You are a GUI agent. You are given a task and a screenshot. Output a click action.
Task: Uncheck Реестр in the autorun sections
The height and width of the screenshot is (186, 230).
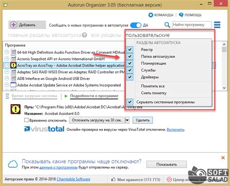pyautogui.click(x=130, y=49)
